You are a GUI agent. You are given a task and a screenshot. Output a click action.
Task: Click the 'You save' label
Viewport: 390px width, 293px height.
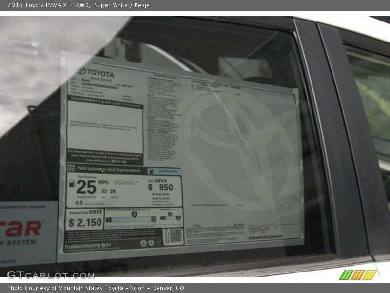[x=157, y=180]
